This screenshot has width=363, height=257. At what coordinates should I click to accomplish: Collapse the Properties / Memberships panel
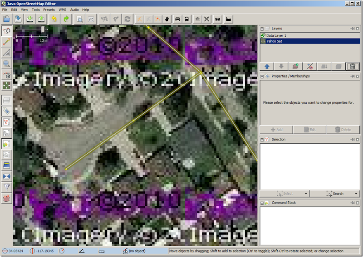[x=262, y=76]
